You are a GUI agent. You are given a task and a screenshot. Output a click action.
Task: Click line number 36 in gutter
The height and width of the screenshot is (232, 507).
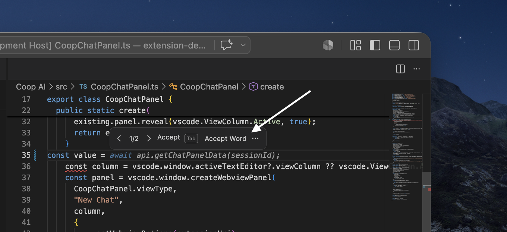[26, 166]
